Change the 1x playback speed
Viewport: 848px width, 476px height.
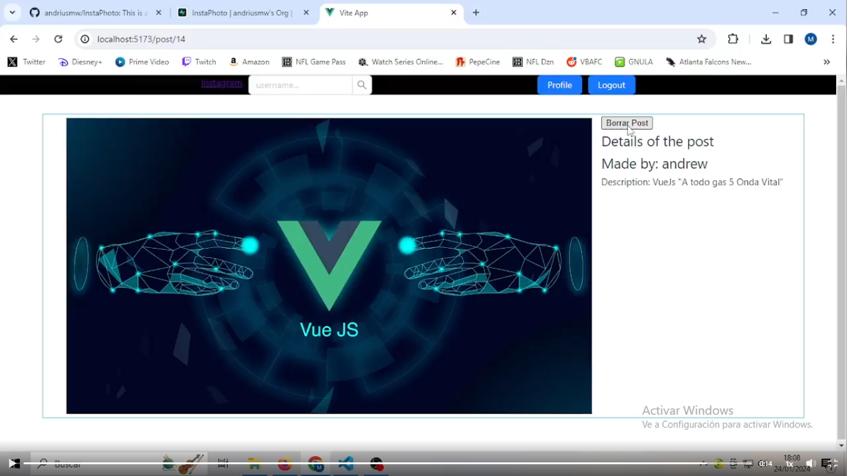coord(789,464)
